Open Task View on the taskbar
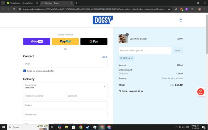This screenshot has height=130, width=208. pos(52,127)
